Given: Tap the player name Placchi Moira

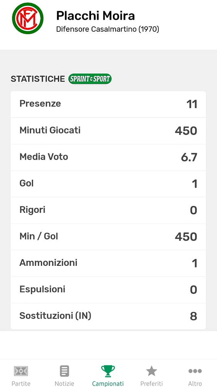Looking at the screenshot, I should tap(95, 16).
